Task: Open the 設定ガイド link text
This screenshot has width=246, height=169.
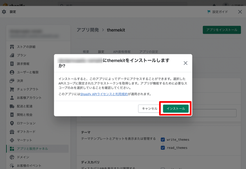Action: [x=220, y=12]
